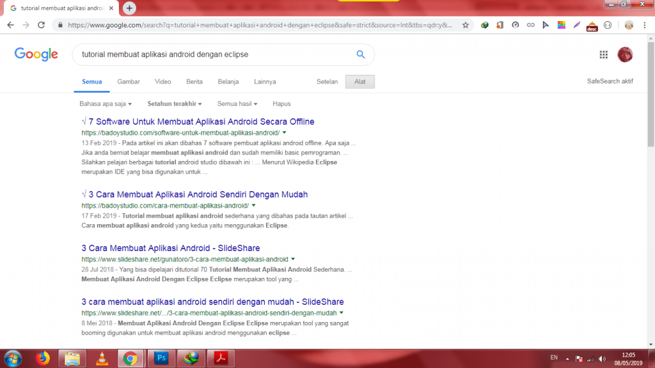
Task: Open File Explorer from the taskbar
Action: click(x=72, y=358)
